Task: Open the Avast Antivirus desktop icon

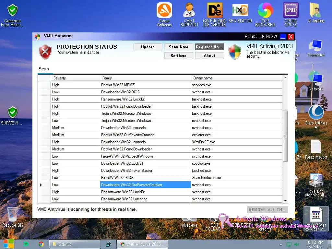Action: pos(164,14)
